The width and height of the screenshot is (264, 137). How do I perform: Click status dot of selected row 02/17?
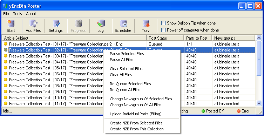point(6,50)
